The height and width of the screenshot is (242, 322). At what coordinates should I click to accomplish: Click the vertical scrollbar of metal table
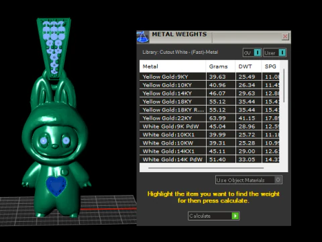284,85
